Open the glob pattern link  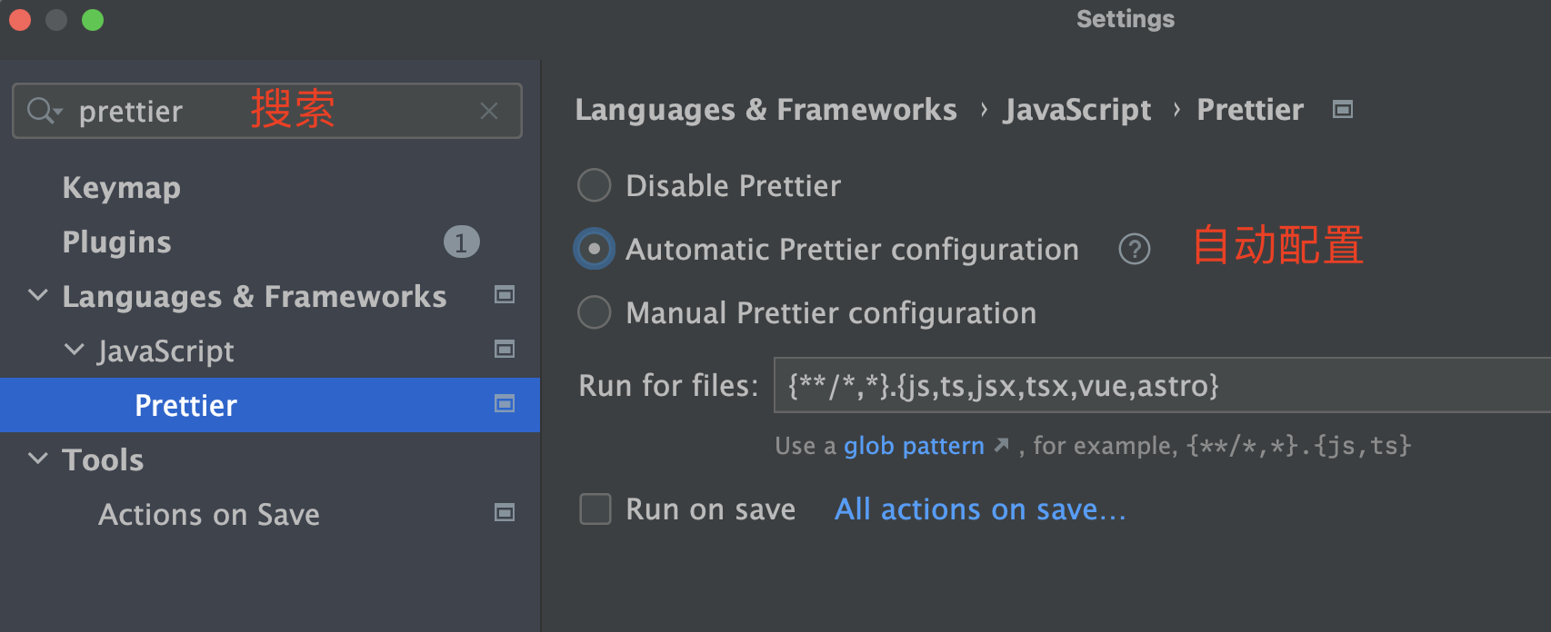point(914,446)
